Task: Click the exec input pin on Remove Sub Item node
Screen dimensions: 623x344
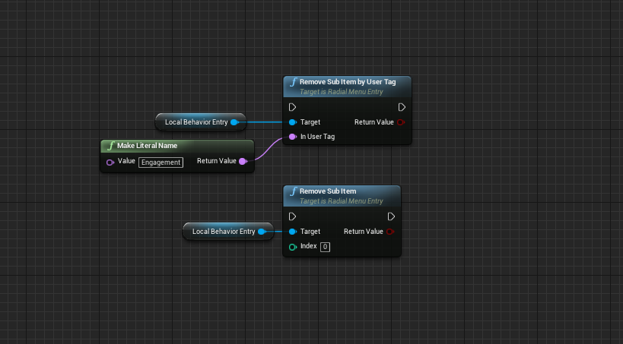Action: coord(292,216)
